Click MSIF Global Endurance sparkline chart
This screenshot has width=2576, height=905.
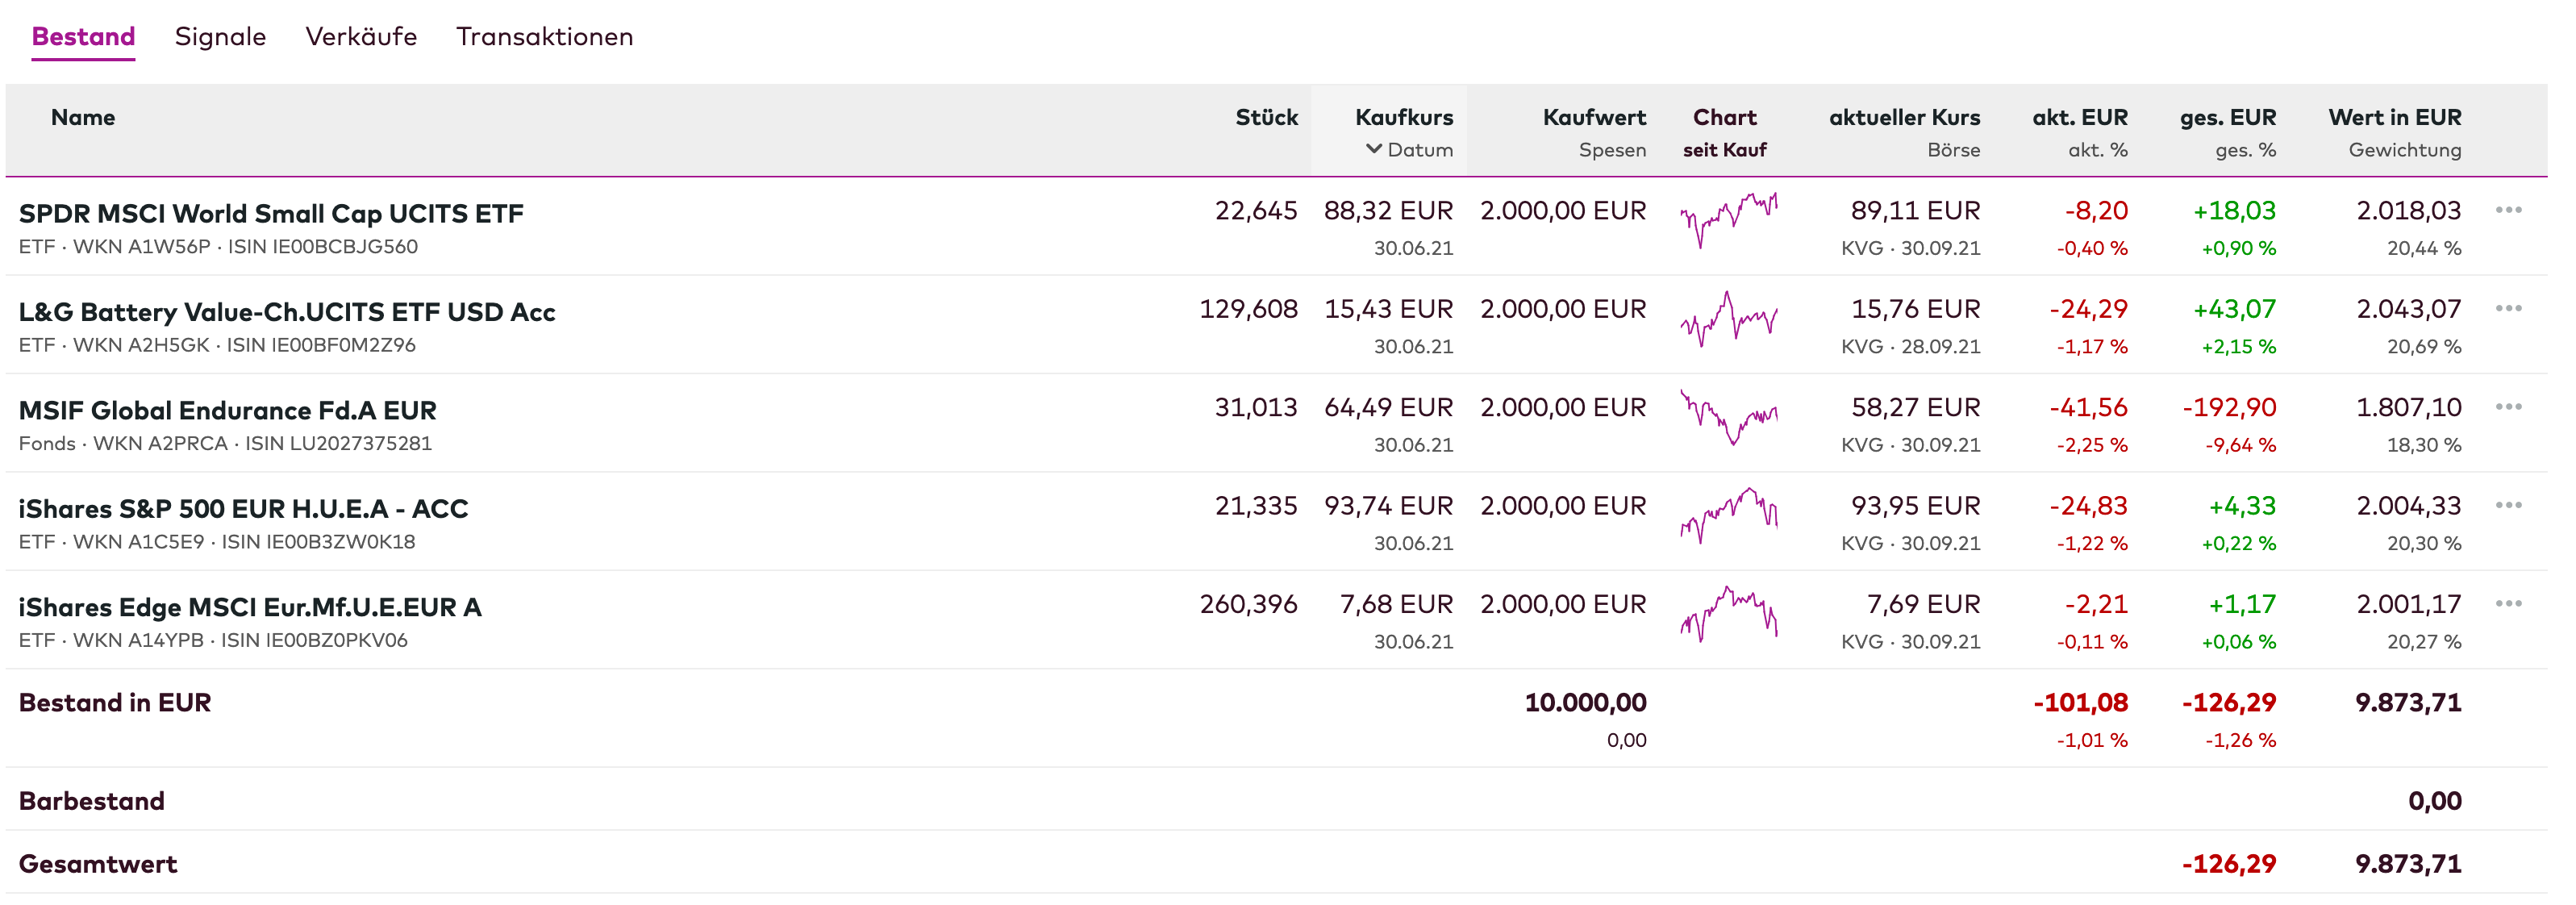tap(1728, 416)
